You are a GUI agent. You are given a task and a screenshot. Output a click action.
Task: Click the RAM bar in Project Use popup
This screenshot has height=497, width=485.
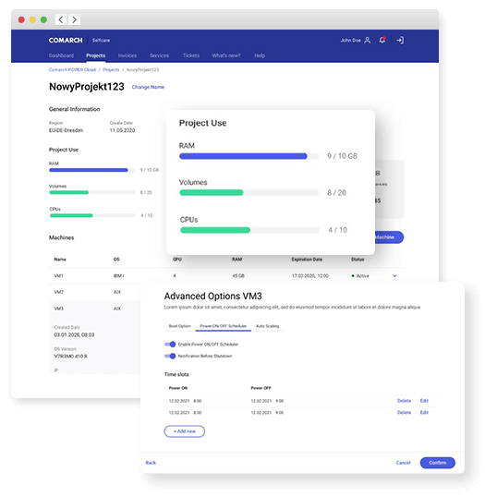pos(249,156)
